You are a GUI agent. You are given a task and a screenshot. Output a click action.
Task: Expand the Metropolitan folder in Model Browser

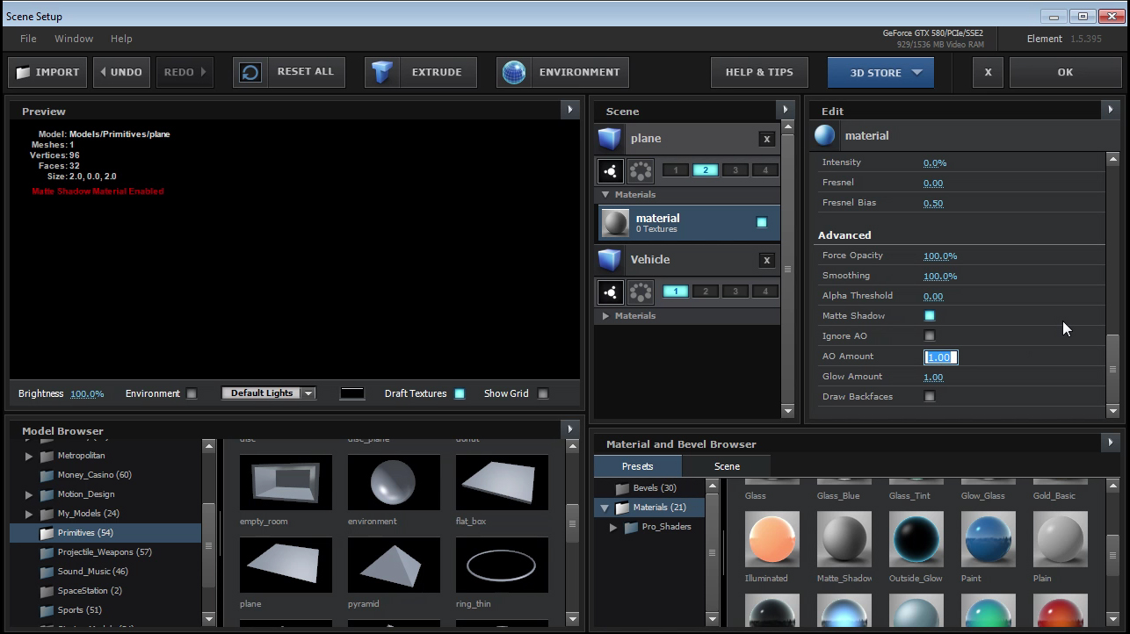pyautogui.click(x=29, y=457)
